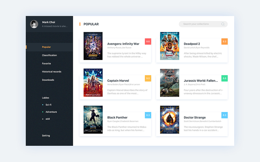Screen dimensions: 260x162
Task: Click the Mark Choi username
Action: point(48,22)
